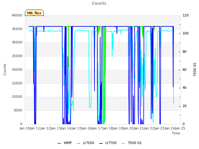Click the Time axis label
This screenshot has height=149, width=199.
click(x=176, y=133)
